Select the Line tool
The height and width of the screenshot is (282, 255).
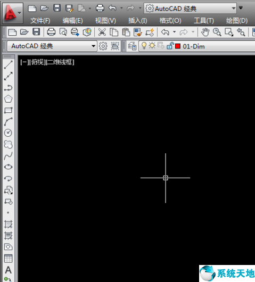[x=9, y=65]
